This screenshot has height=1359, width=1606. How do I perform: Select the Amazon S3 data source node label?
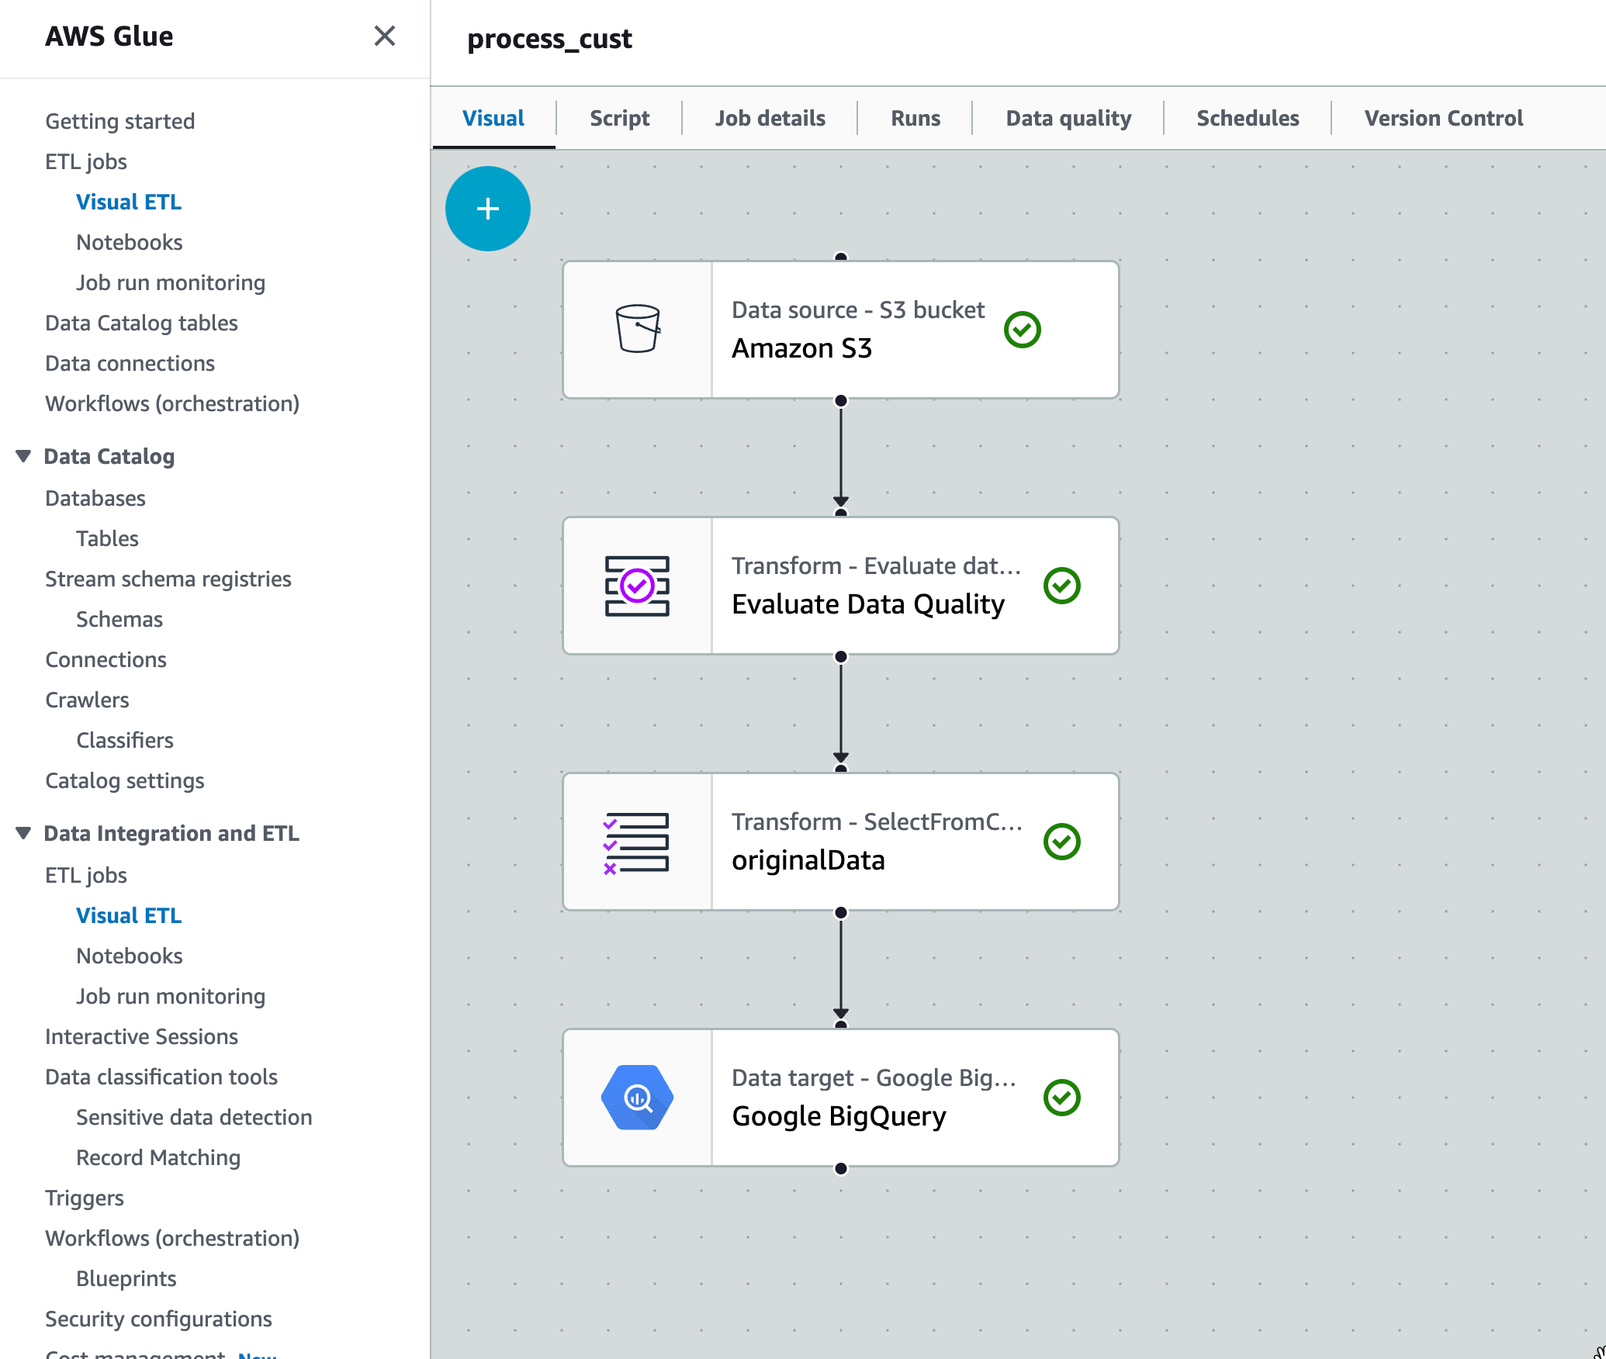click(801, 348)
